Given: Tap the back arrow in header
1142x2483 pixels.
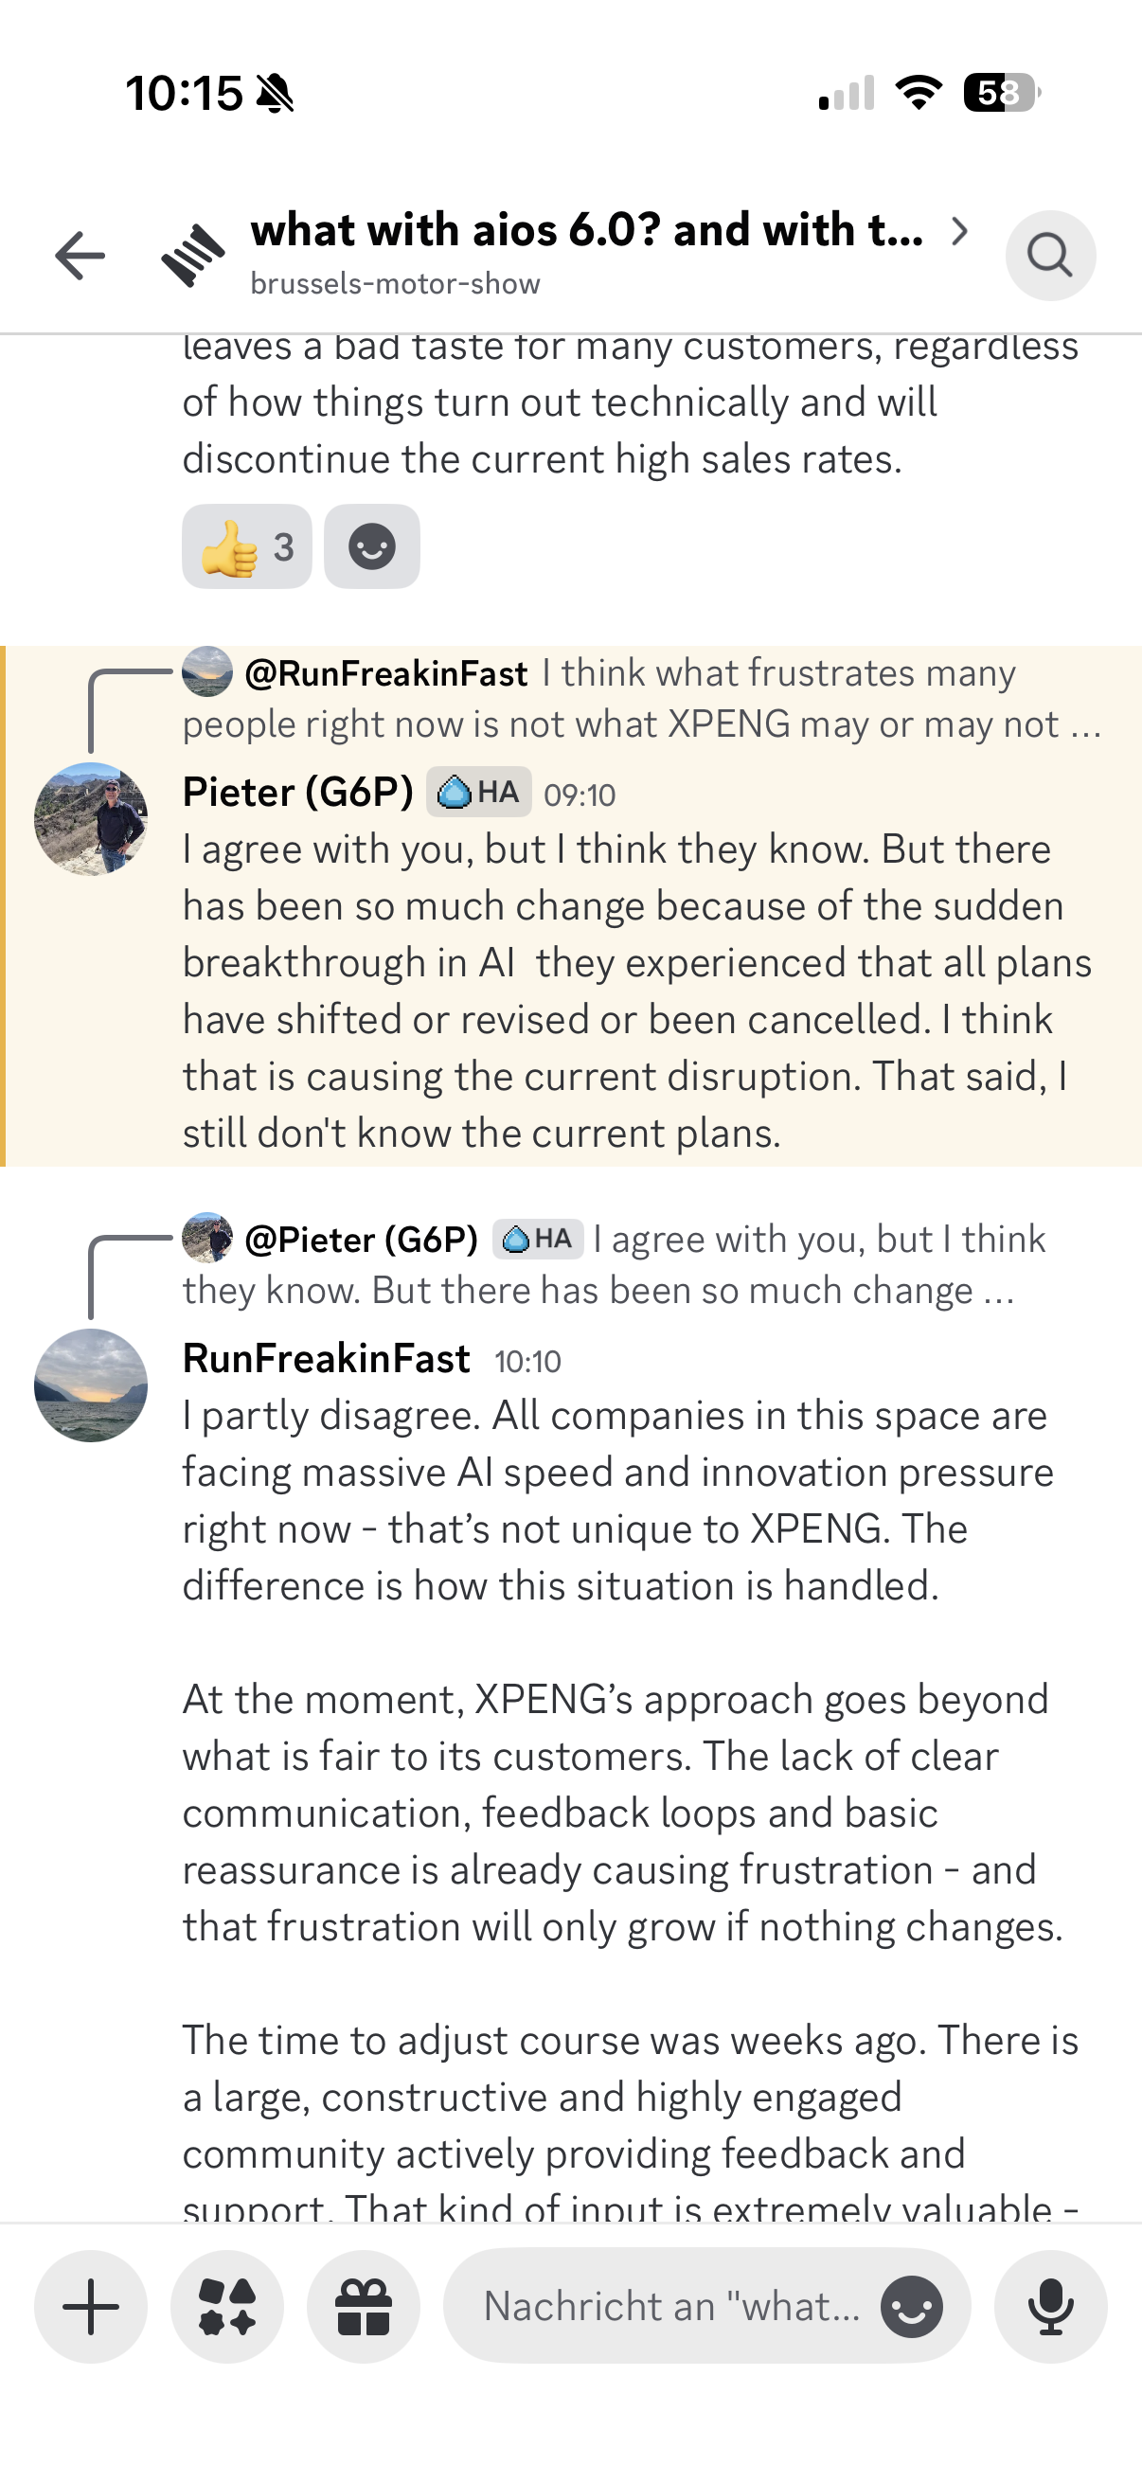Looking at the screenshot, I should click(x=80, y=256).
